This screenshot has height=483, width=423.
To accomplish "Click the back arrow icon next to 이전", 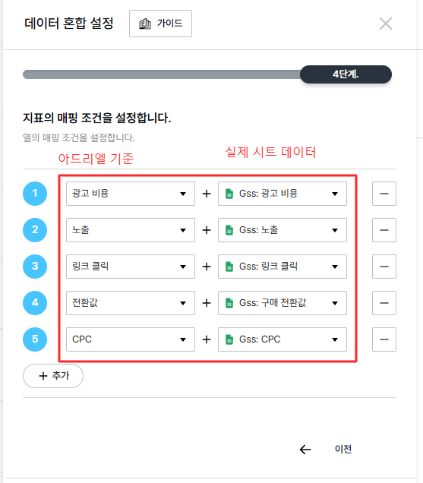I will [x=305, y=450].
